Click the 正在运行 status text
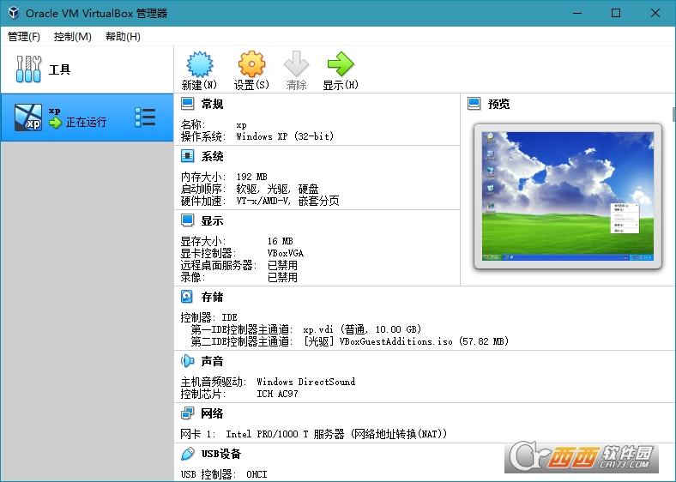676x482 pixels. pos(86,123)
